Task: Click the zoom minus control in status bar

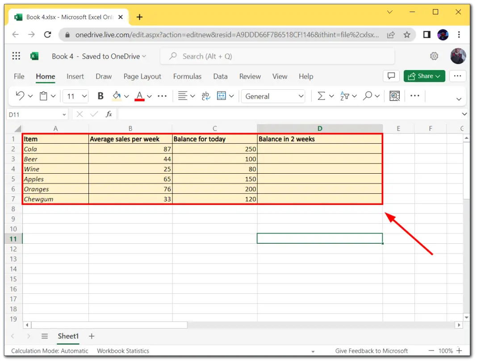Action: coord(431,350)
